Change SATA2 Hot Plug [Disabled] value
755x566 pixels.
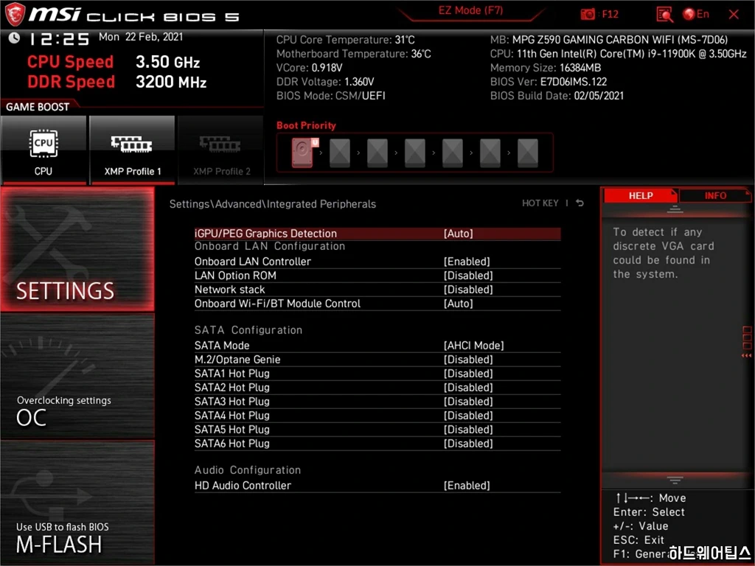click(468, 387)
